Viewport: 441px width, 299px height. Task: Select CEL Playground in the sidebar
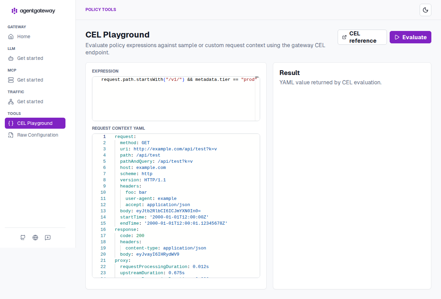point(35,123)
